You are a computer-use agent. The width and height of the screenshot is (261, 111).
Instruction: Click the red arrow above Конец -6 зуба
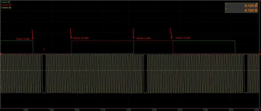(33, 35)
